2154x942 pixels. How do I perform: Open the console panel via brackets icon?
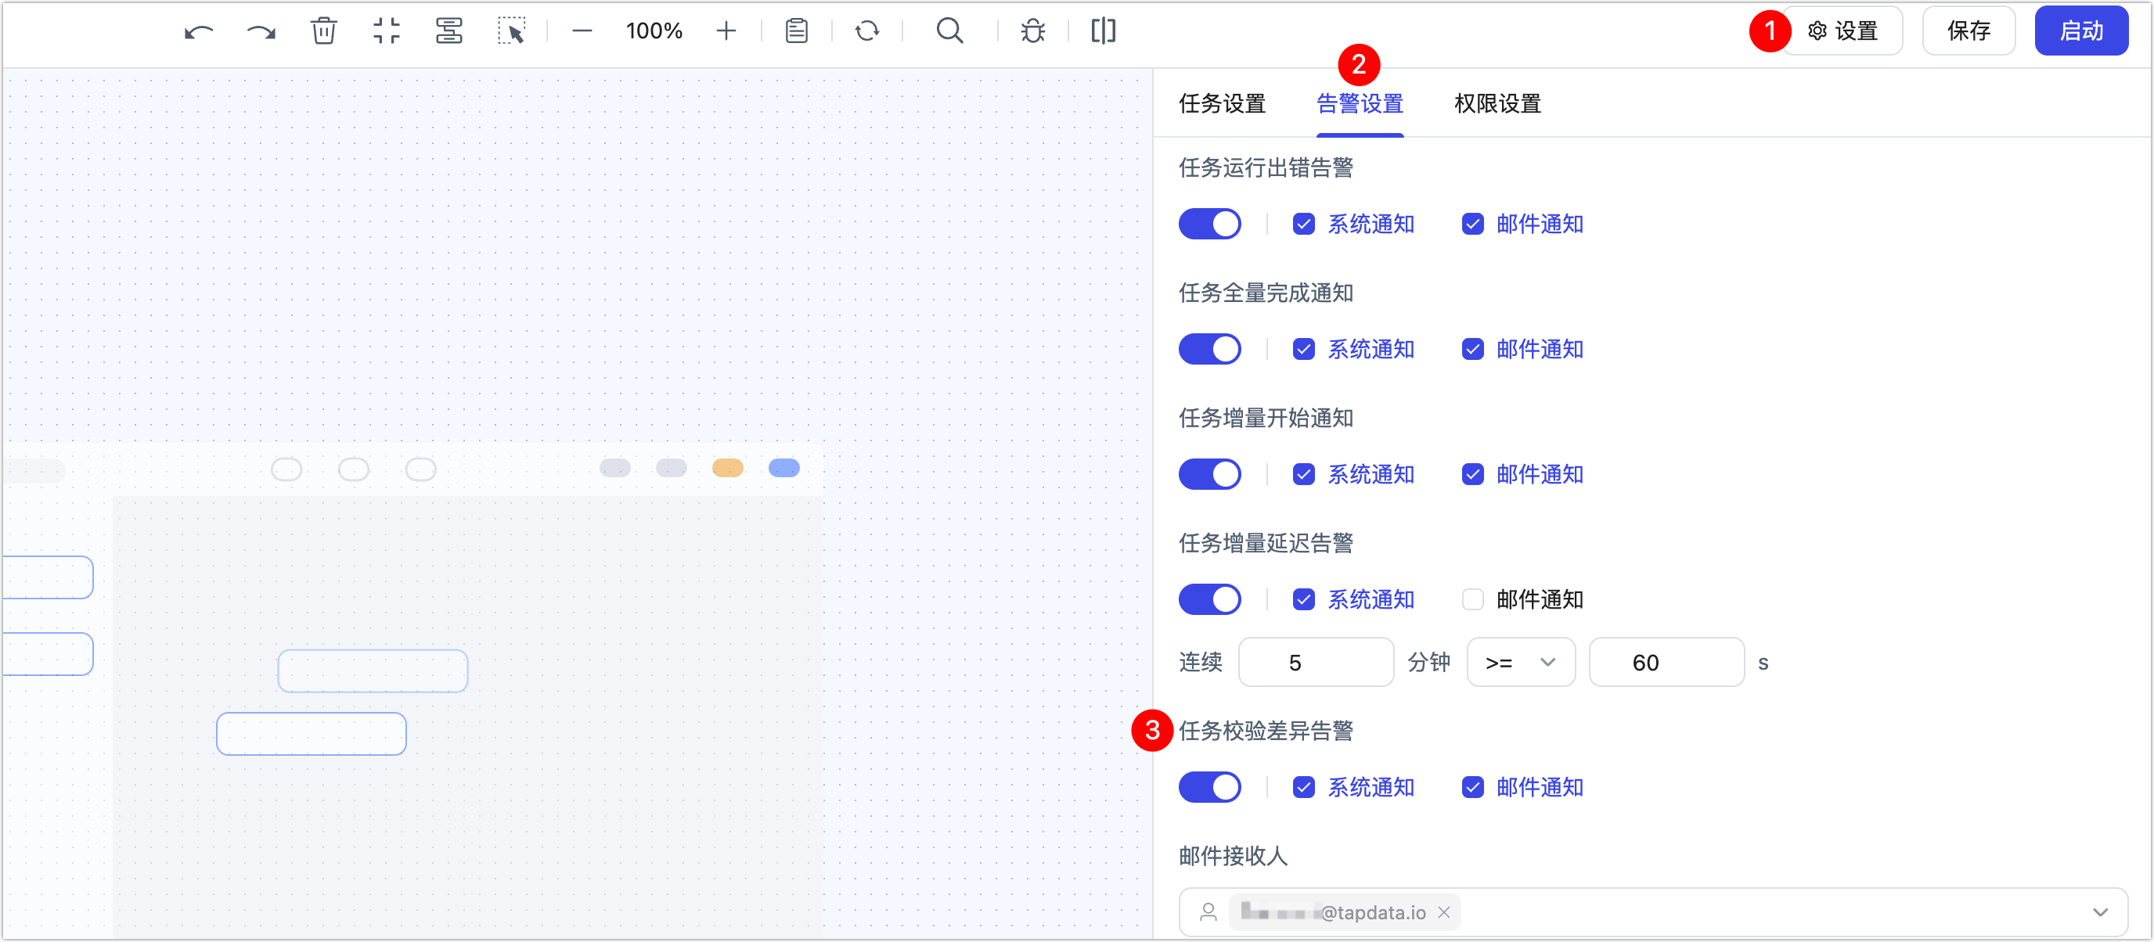click(x=1102, y=31)
